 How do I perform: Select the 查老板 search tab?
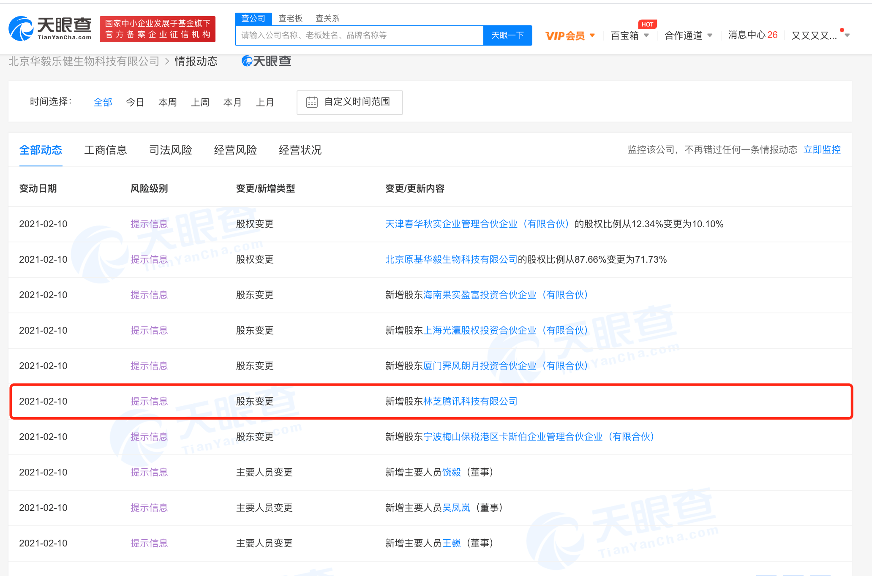point(291,19)
